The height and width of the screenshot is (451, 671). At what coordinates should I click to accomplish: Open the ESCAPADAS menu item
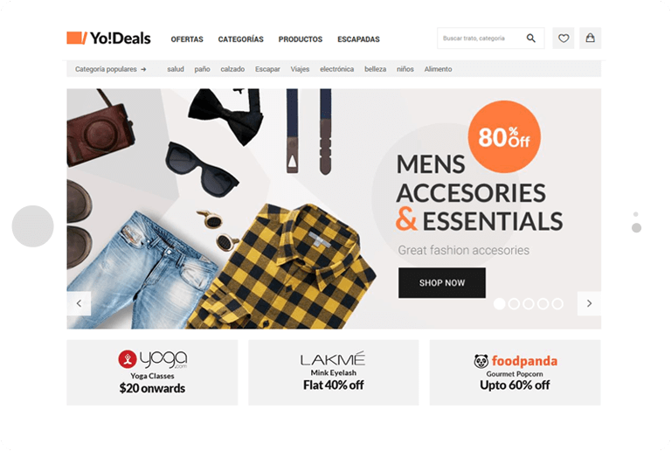point(358,39)
